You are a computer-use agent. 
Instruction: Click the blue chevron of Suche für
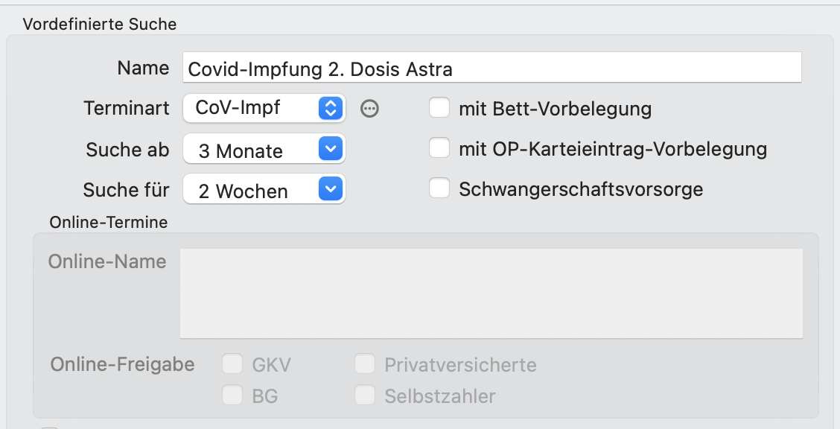click(331, 188)
